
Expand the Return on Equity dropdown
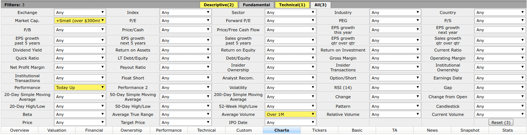[x=291, y=50]
